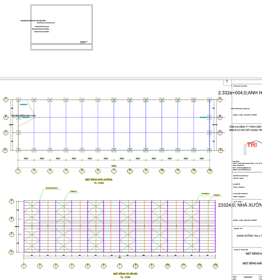Select the drawing title 'MẶT BẰNG MÁI'

(x=252, y=263)
